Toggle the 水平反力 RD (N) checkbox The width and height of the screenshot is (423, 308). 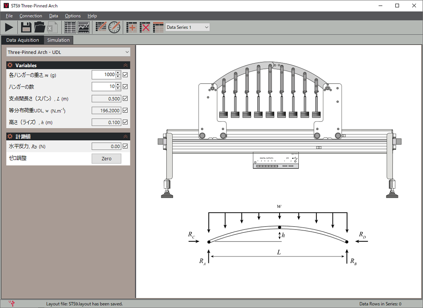125,146
